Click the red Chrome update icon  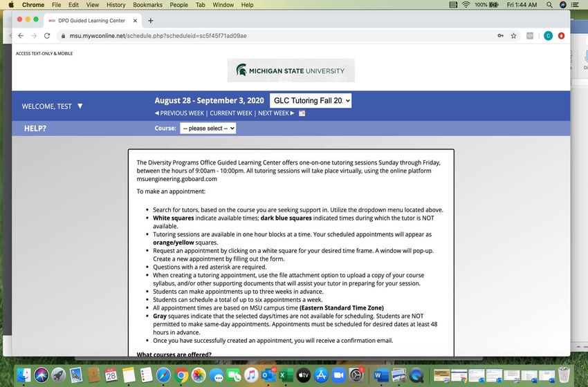point(561,36)
